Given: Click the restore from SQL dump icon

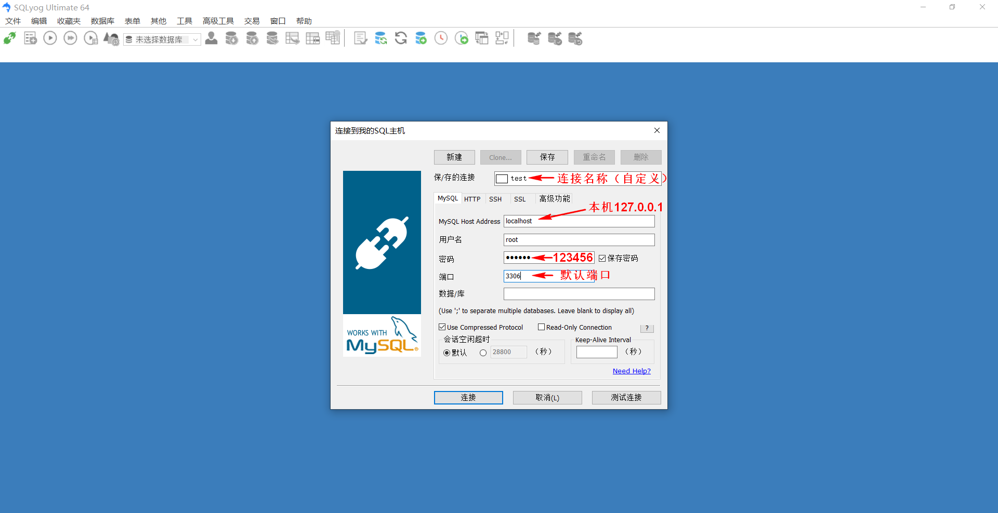Looking at the screenshot, I should tap(272, 38).
